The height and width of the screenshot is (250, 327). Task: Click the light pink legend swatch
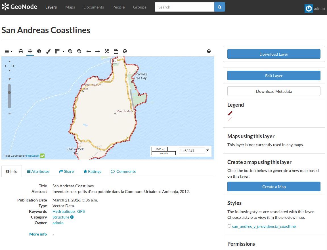point(230,119)
